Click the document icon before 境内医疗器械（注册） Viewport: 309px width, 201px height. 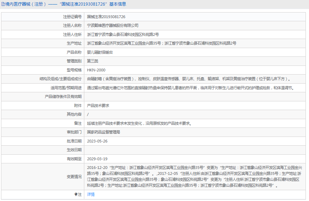pyautogui.click(x=3, y=4)
